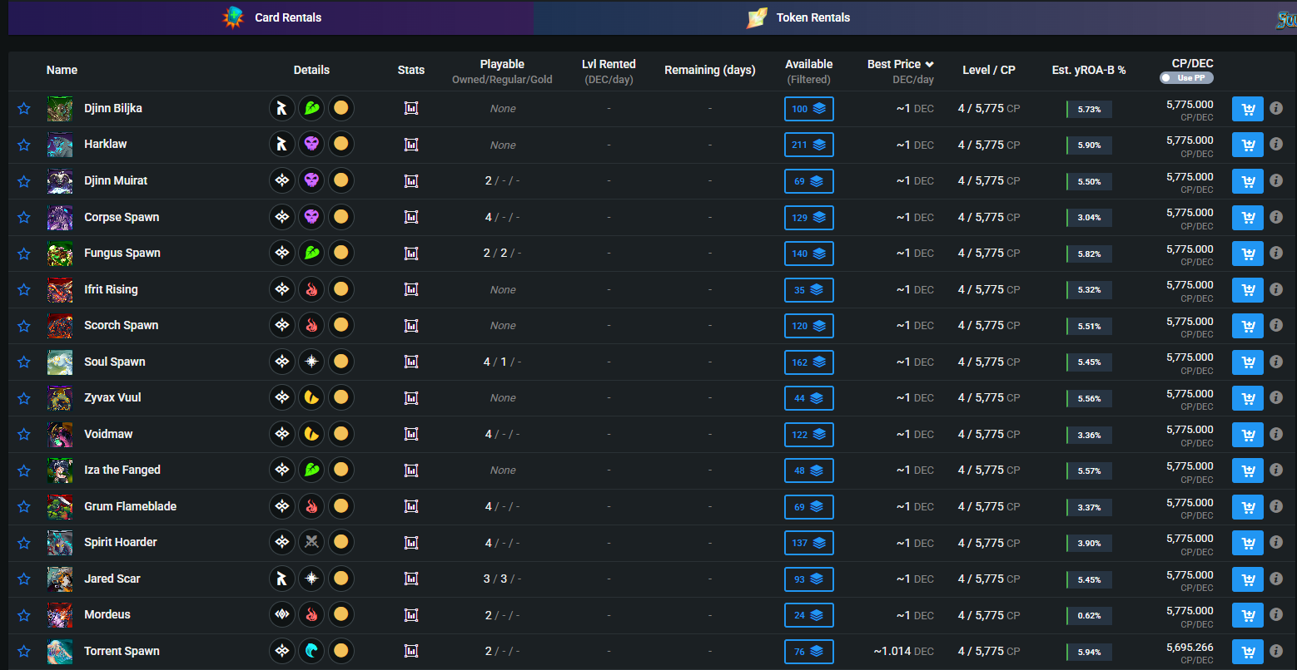The width and height of the screenshot is (1297, 670).
Task: Click the death element icon for Corpse Spawn
Action: point(311,217)
